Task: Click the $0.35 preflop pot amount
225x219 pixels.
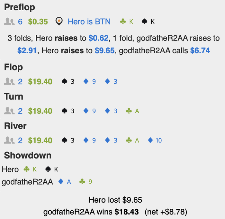Action: 38,22
